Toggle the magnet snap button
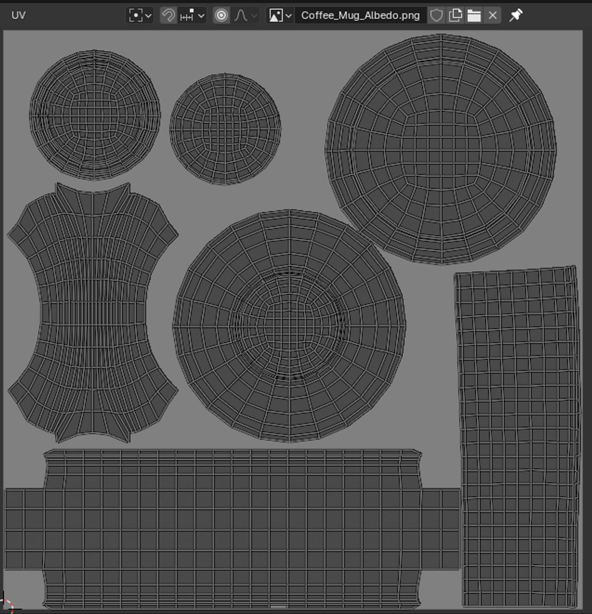This screenshot has height=614, width=592. (x=168, y=16)
